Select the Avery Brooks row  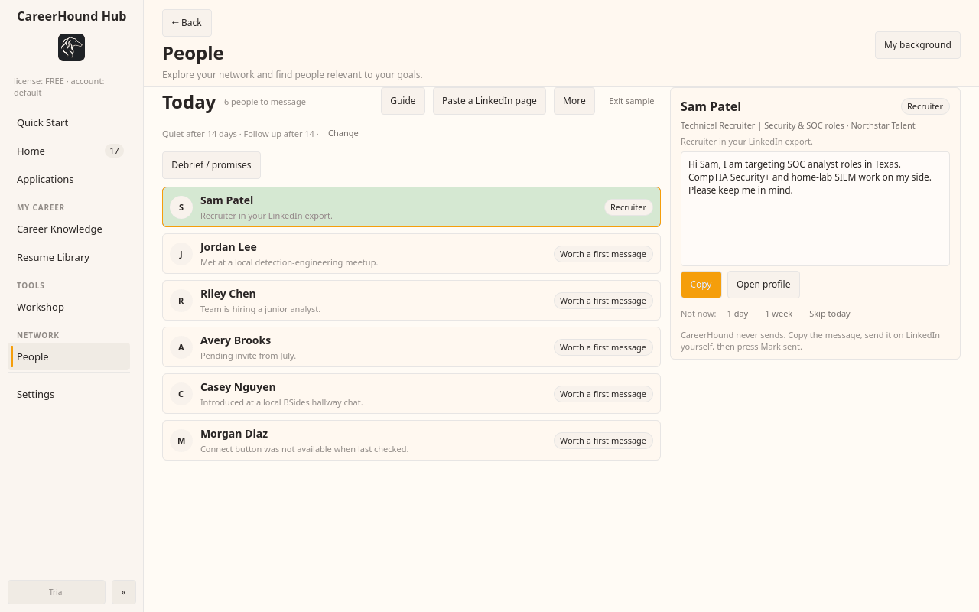[x=411, y=347]
